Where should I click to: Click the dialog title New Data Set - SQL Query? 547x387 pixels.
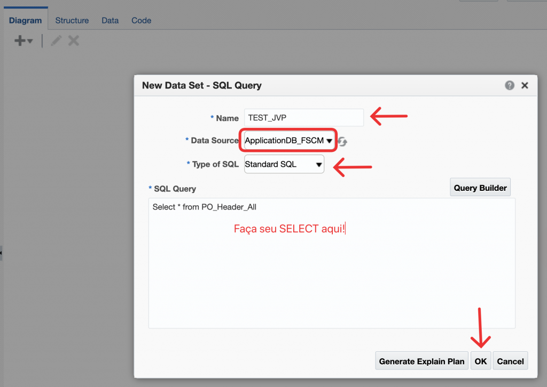201,85
